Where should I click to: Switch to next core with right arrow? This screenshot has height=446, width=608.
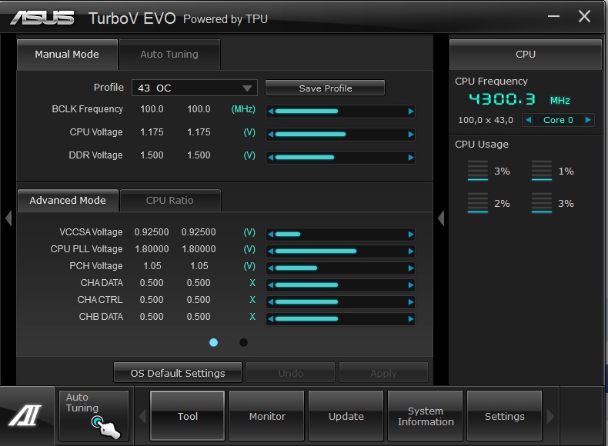[588, 120]
